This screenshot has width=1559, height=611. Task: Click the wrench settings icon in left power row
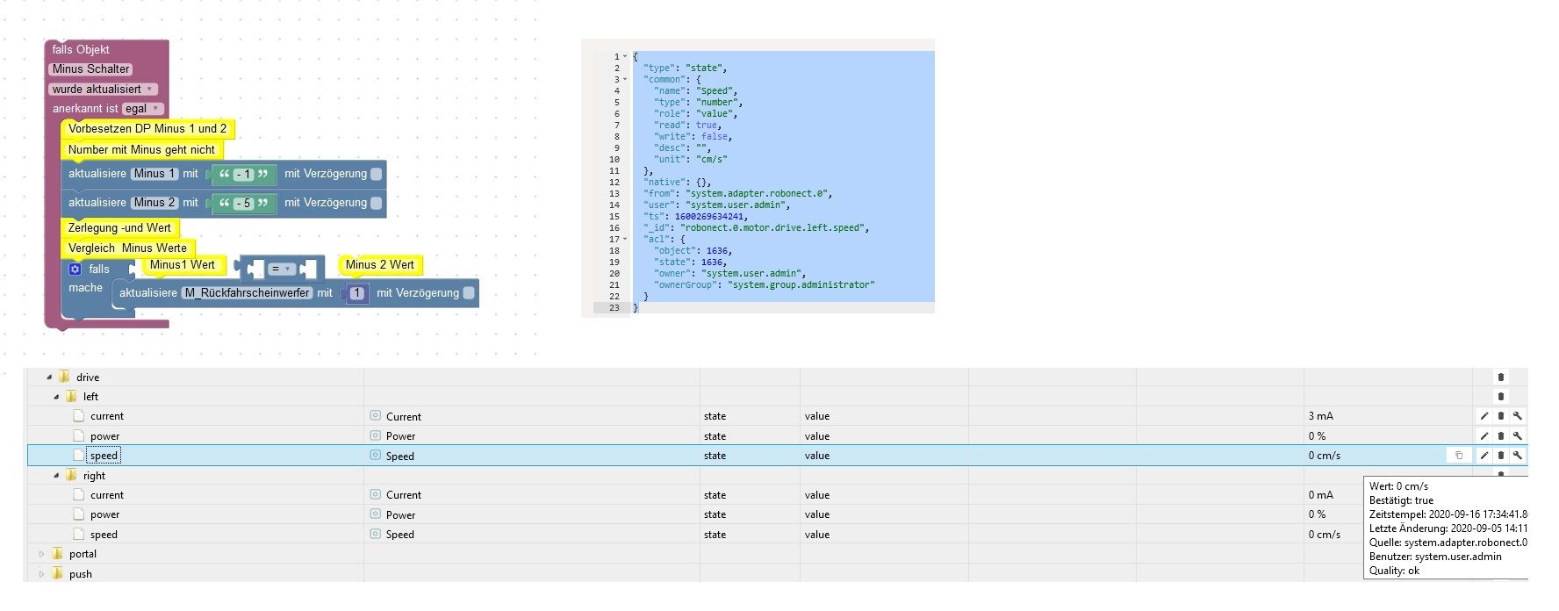[x=1517, y=436]
